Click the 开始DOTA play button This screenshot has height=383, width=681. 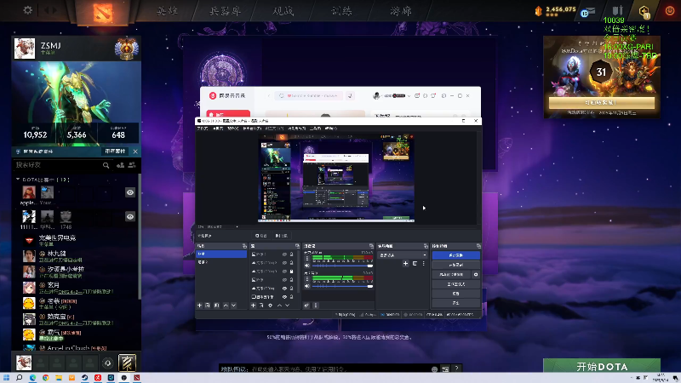602,366
